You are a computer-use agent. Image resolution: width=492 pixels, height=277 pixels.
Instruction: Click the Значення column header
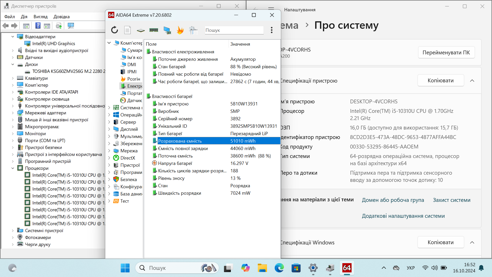pos(254,44)
